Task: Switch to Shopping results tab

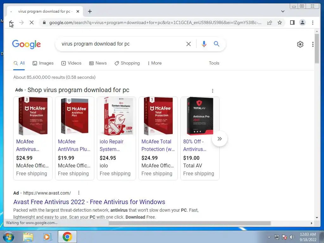Action: (x=127, y=63)
